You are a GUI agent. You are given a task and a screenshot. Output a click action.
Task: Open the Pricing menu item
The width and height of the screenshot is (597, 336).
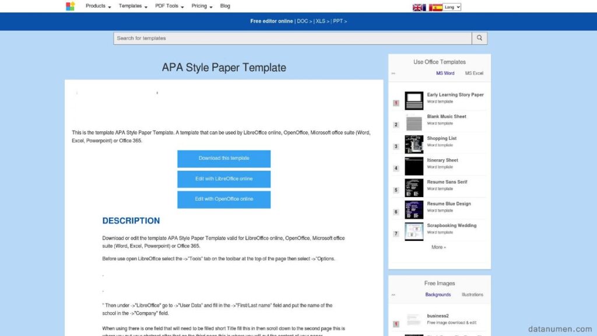(x=198, y=6)
